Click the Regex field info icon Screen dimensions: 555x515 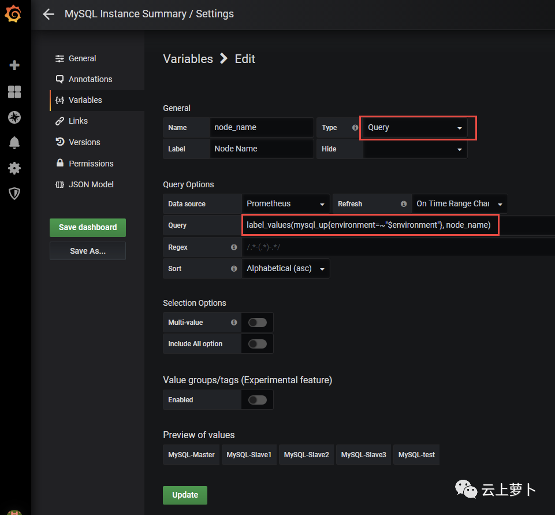pyautogui.click(x=234, y=247)
